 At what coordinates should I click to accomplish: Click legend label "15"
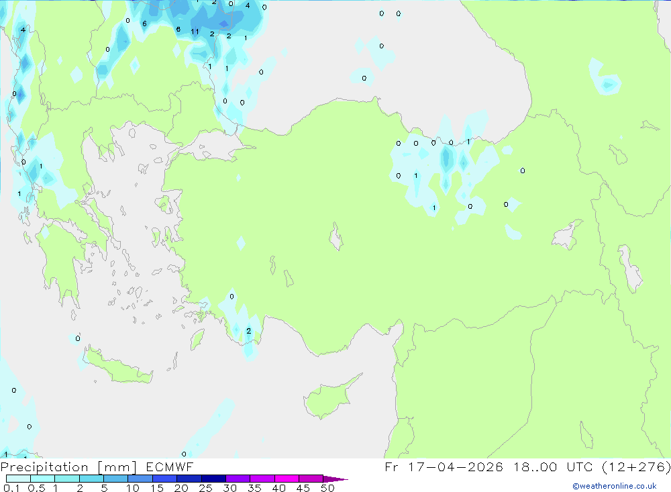coord(157,488)
